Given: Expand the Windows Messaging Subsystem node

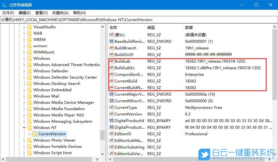Looking at the screenshot, I should click(x=24, y=121).
